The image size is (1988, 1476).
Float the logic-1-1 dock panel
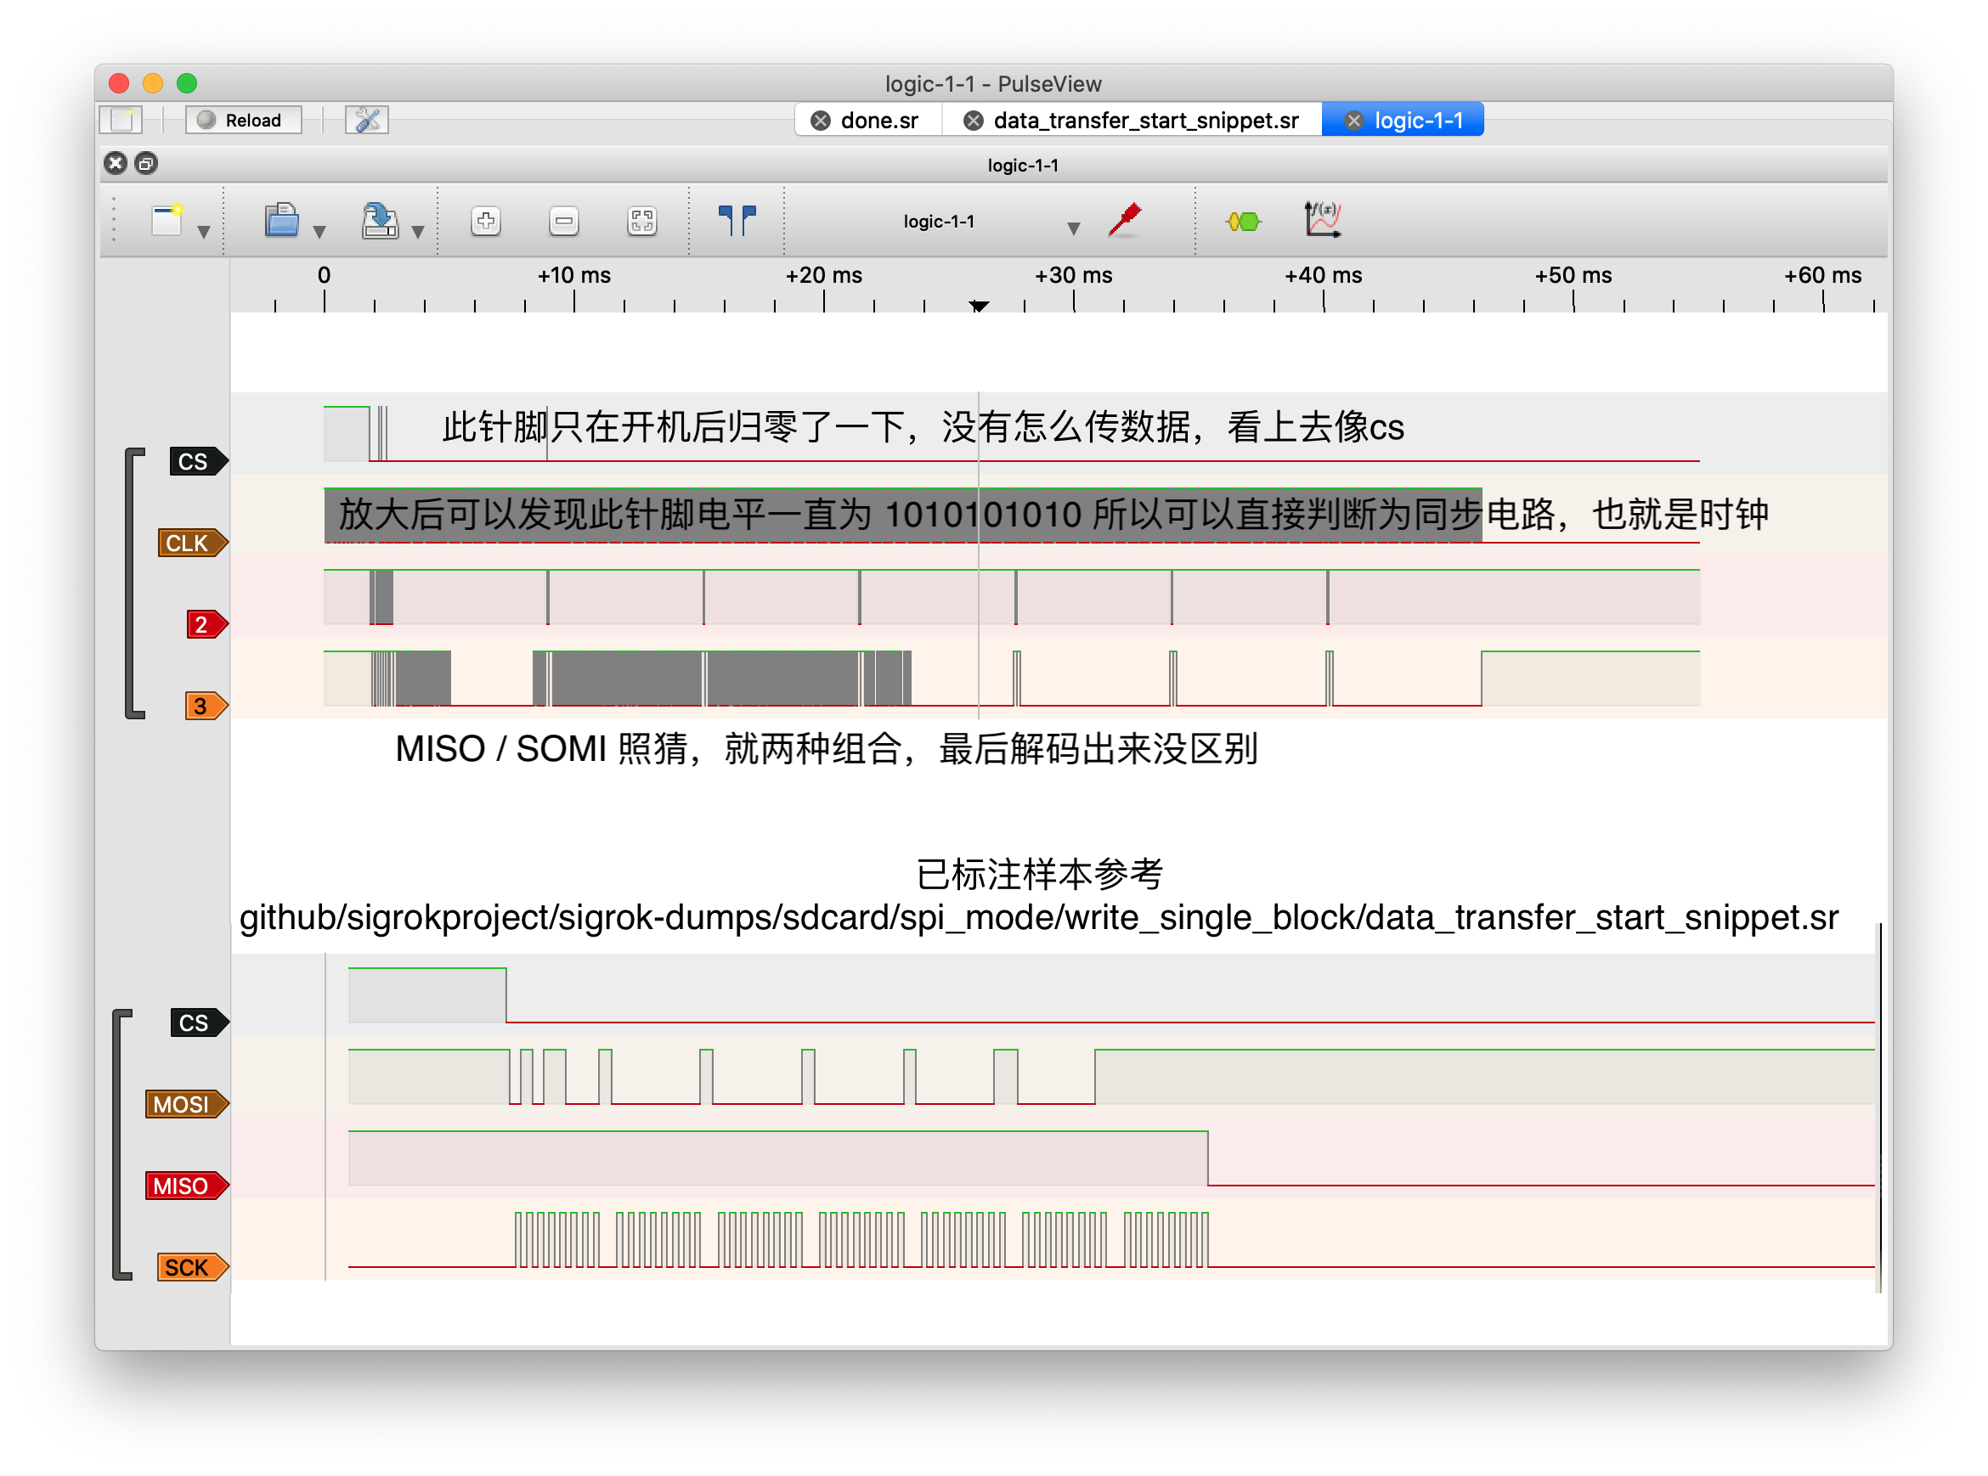[x=146, y=162]
